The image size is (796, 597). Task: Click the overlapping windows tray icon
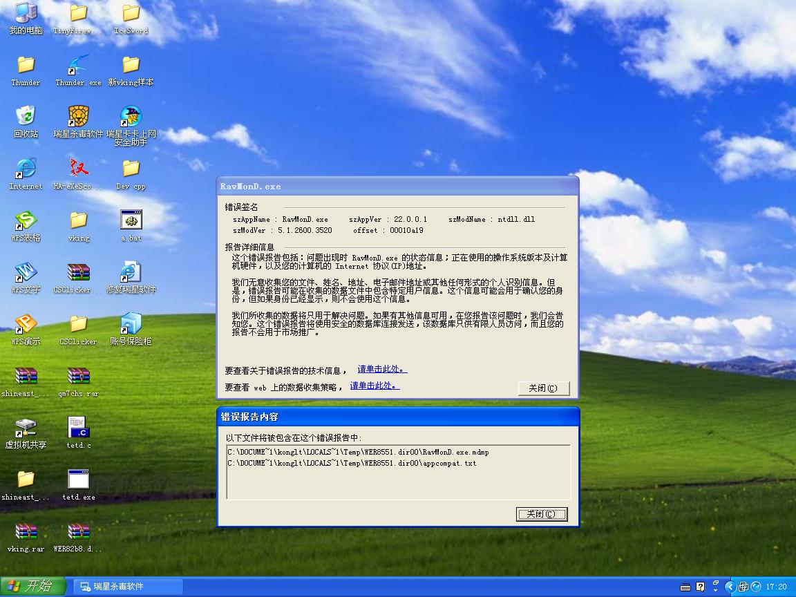pos(743,587)
